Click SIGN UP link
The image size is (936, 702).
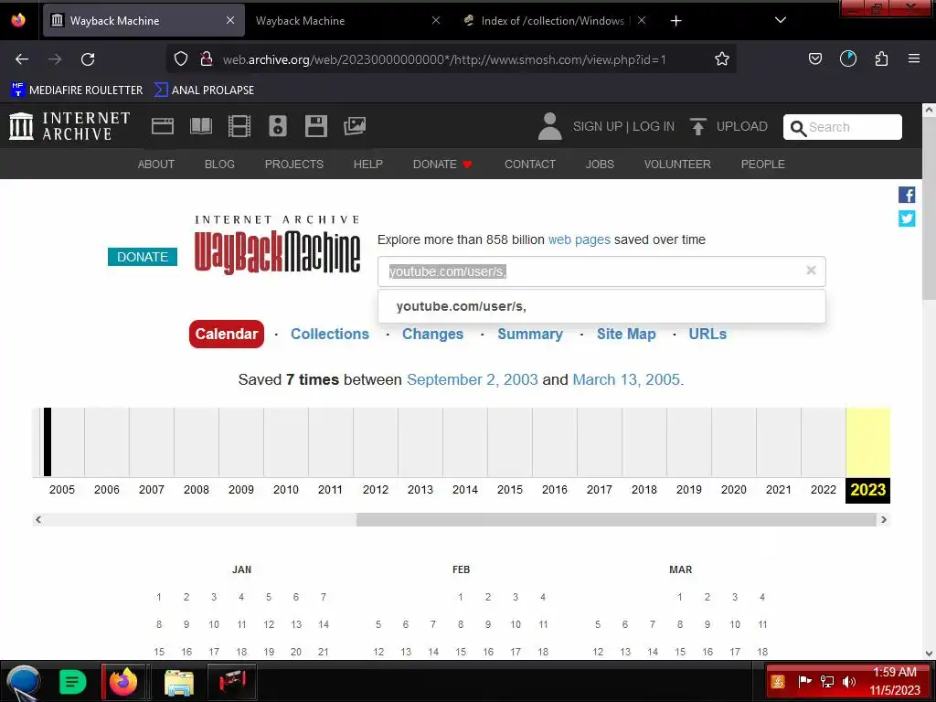tap(597, 126)
